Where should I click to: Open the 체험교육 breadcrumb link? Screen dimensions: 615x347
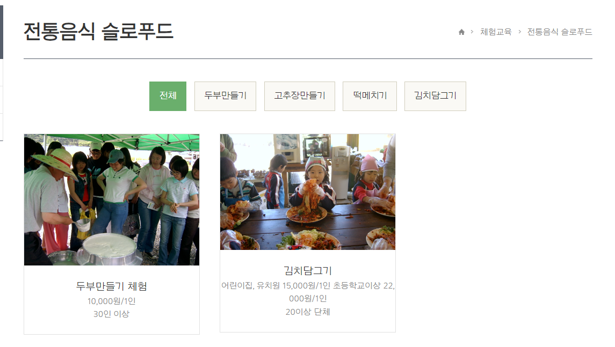point(496,32)
